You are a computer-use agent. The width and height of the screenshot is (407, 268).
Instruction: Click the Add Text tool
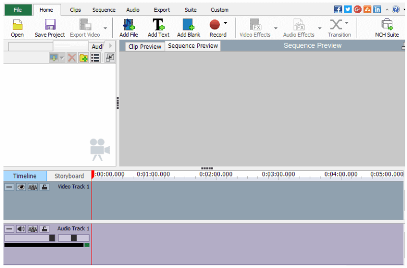pos(158,28)
